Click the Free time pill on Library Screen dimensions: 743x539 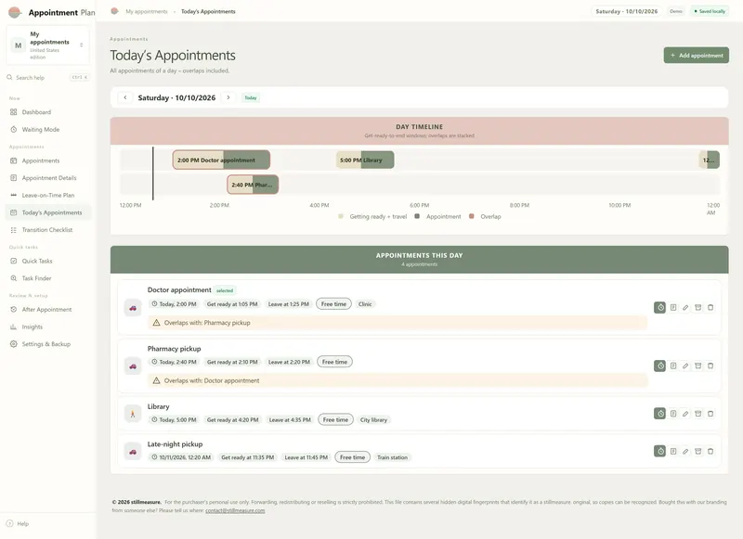(335, 419)
